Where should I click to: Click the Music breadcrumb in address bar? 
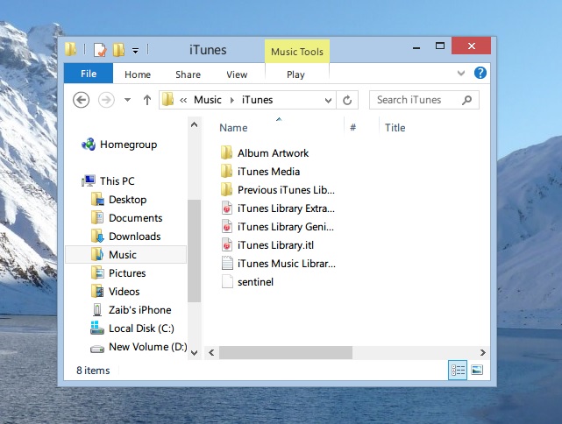pos(208,100)
